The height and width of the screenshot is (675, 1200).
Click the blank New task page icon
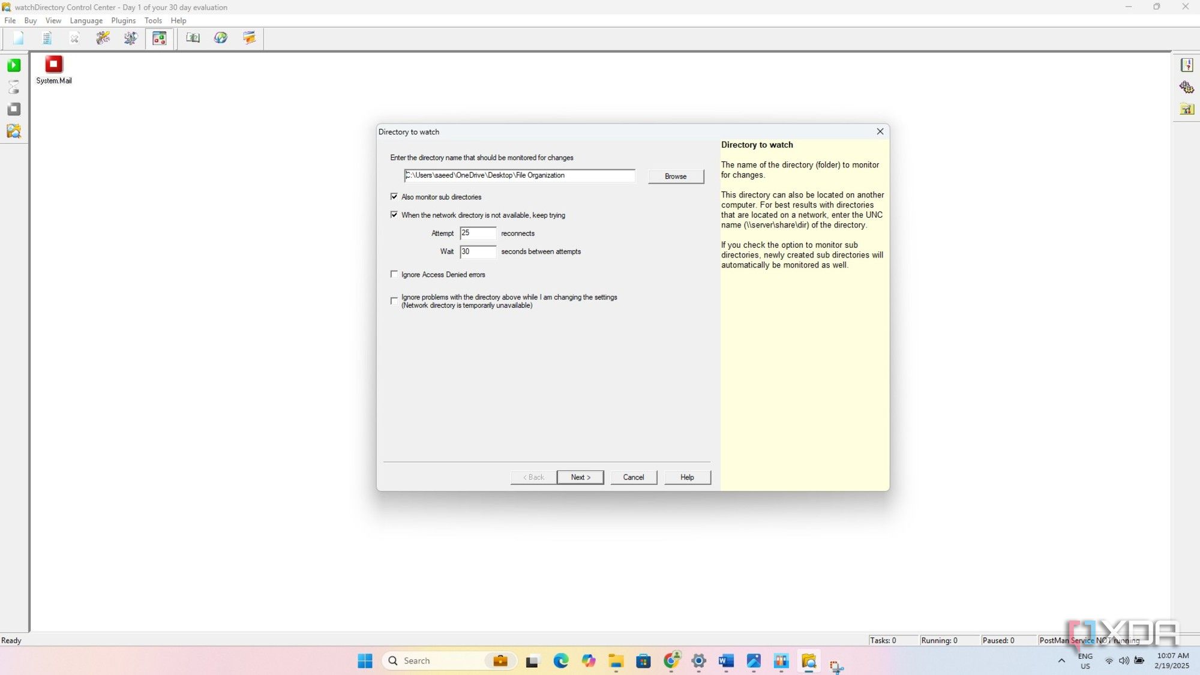tap(18, 38)
